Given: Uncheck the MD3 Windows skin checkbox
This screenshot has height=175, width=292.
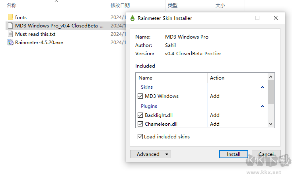Looking at the screenshot, I should click(140, 96).
